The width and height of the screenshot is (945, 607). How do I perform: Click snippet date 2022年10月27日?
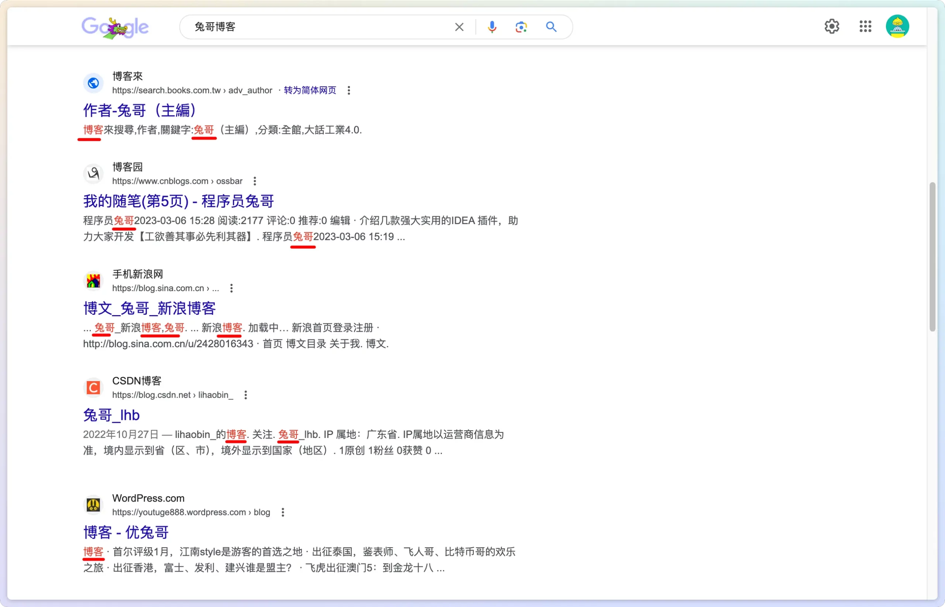coord(121,435)
